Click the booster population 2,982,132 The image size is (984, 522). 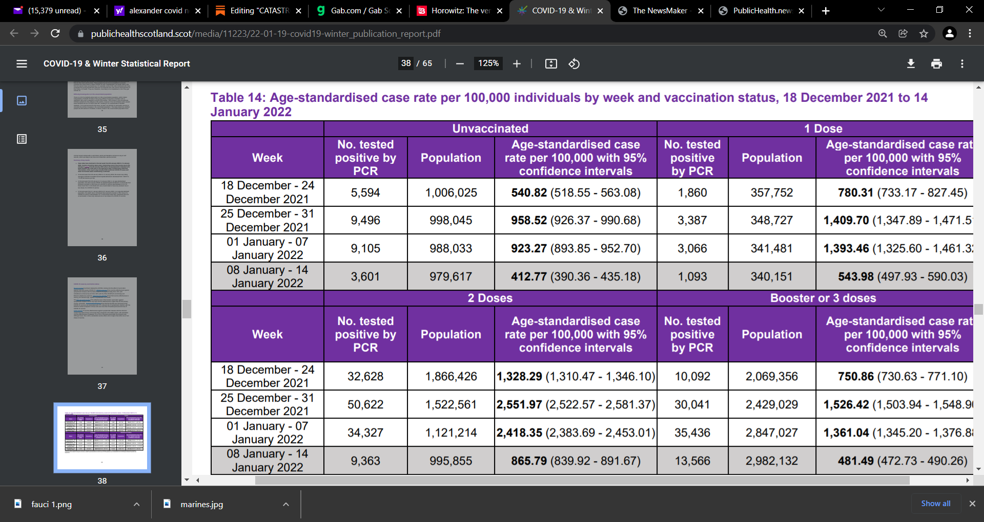tap(772, 461)
